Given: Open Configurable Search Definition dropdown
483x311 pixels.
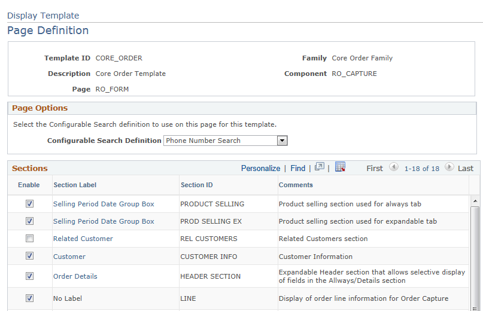Looking at the screenshot, I should 282,141.
